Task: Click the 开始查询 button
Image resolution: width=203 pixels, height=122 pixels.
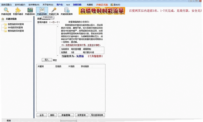Action: pyautogui.click(x=66, y=115)
